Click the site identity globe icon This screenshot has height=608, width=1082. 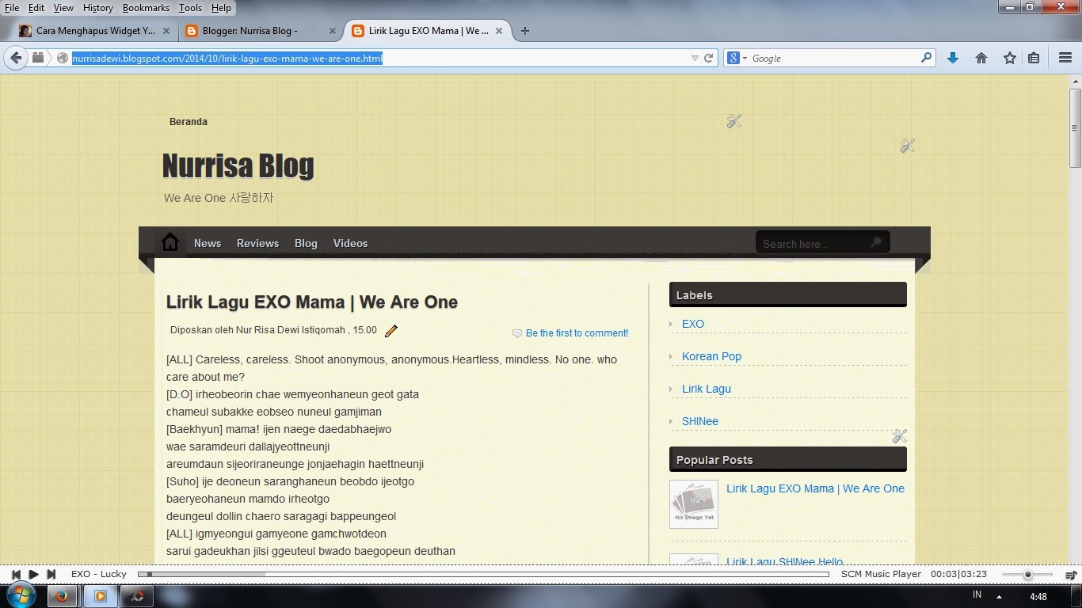62,58
